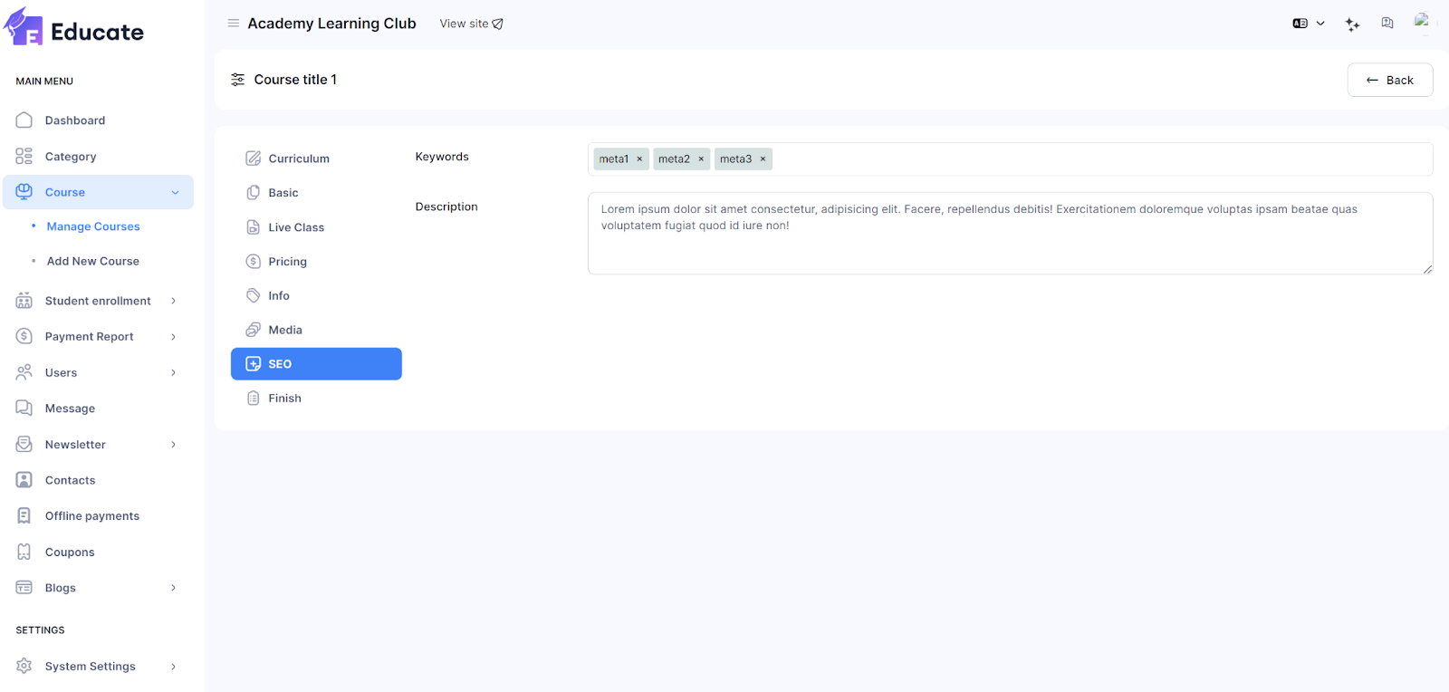Viewport: 1449px width, 692px height.
Task: Open the Pricing tab
Action: 287,262
